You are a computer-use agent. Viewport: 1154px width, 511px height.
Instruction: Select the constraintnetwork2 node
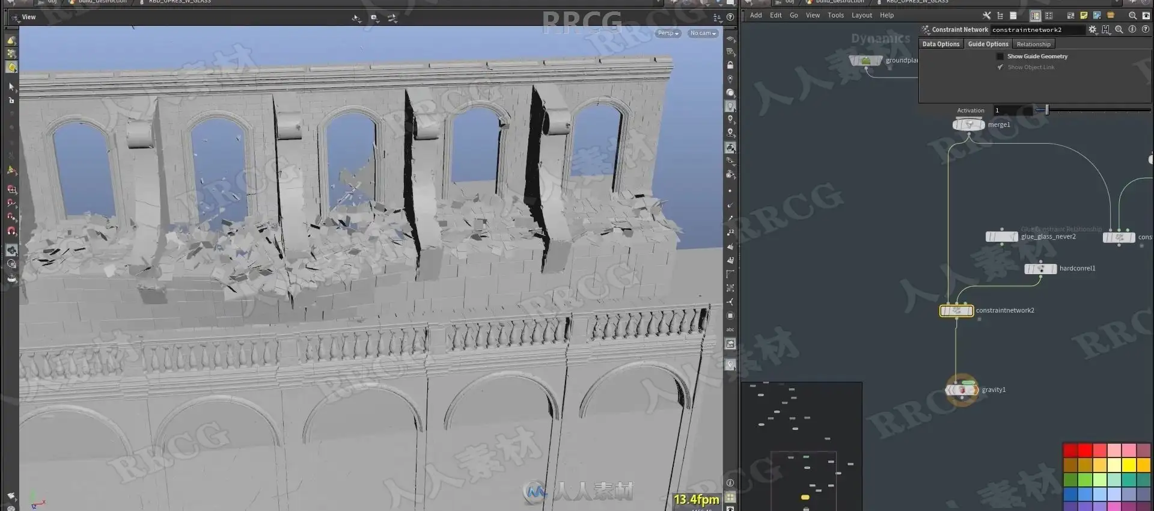[956, 311]
